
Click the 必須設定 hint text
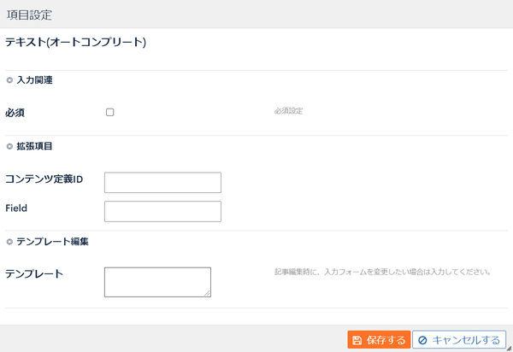tap(289, 111)
